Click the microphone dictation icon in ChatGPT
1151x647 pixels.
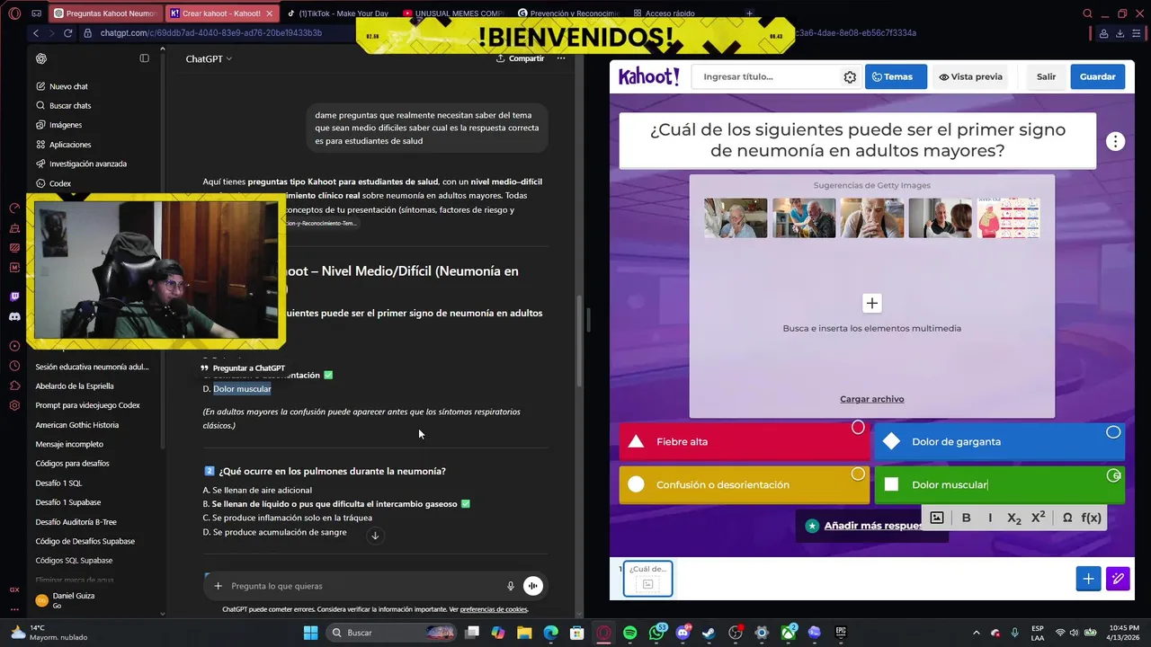[x=511, y=586]
